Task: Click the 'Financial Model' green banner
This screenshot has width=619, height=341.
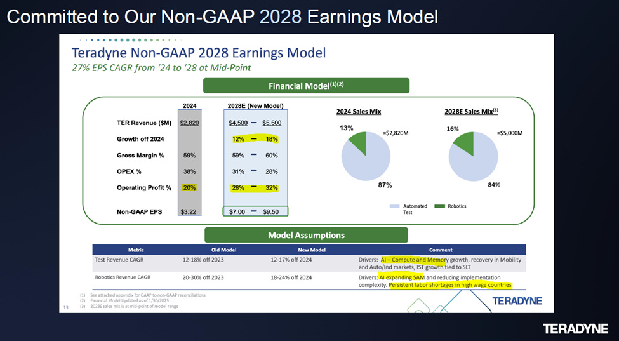Action: click(306, 86)
